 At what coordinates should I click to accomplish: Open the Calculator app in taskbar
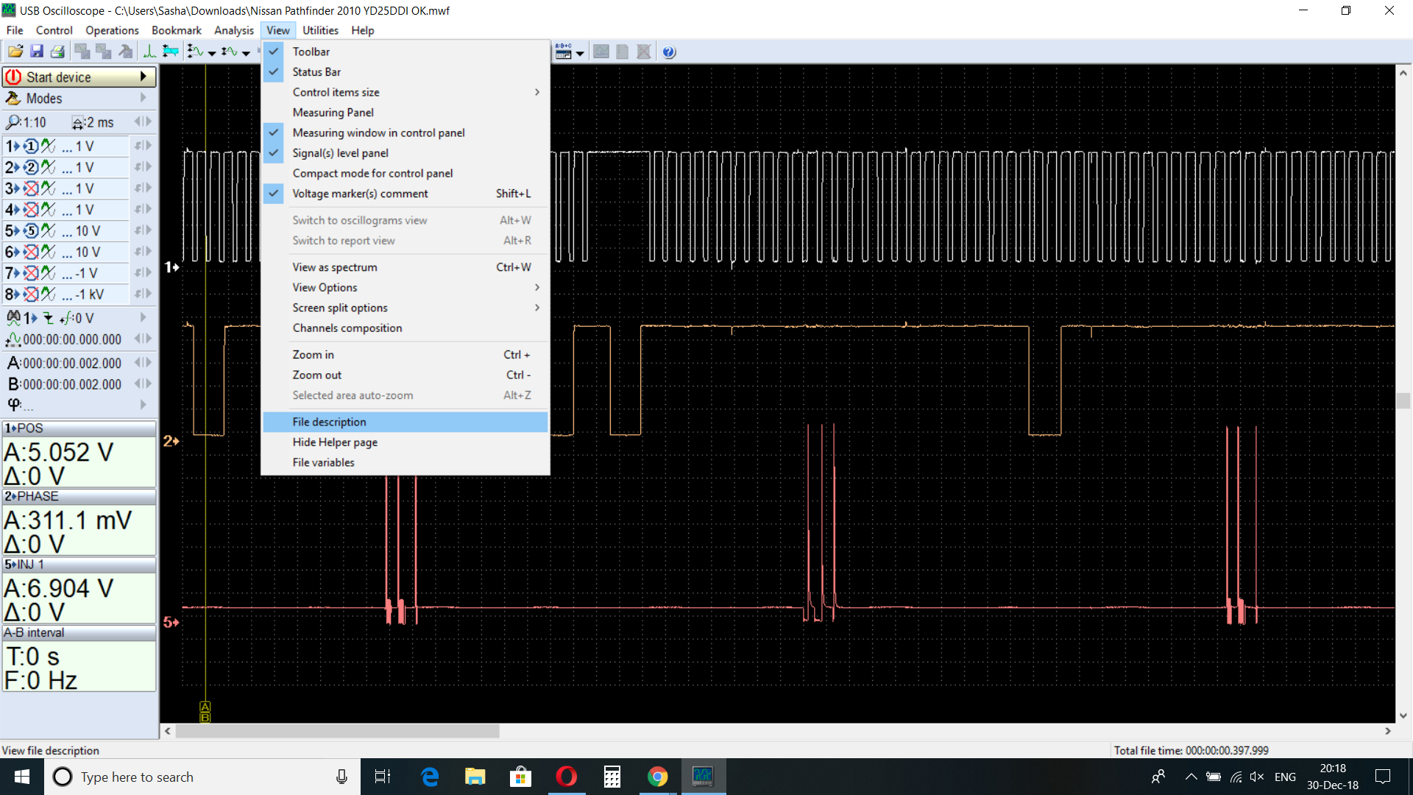point(612,777)
